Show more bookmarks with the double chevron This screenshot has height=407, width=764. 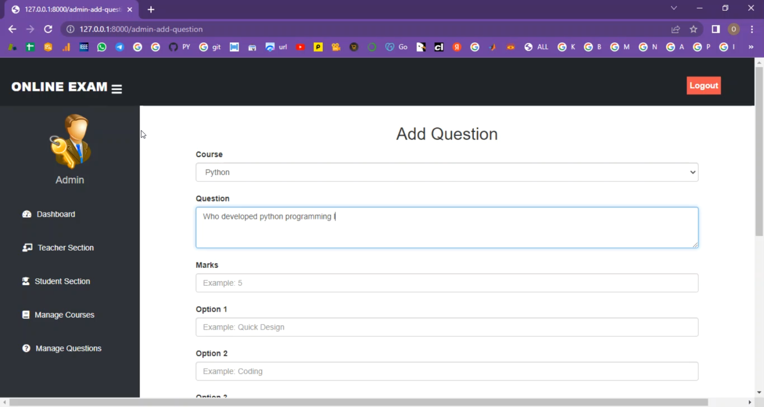[x=751, y=47]
